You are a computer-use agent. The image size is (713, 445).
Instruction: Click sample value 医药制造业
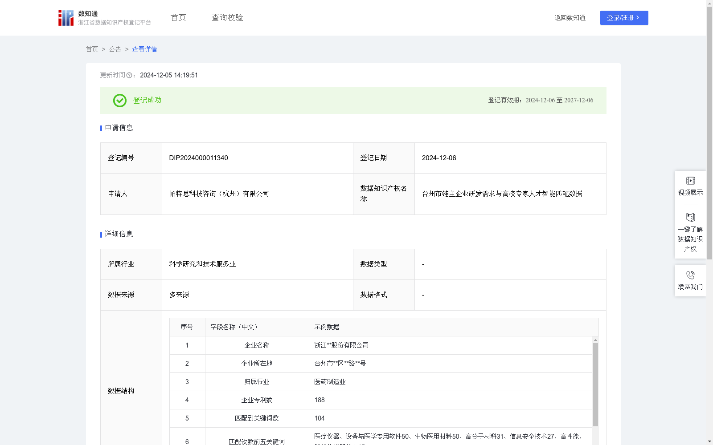tap(330, 382)
